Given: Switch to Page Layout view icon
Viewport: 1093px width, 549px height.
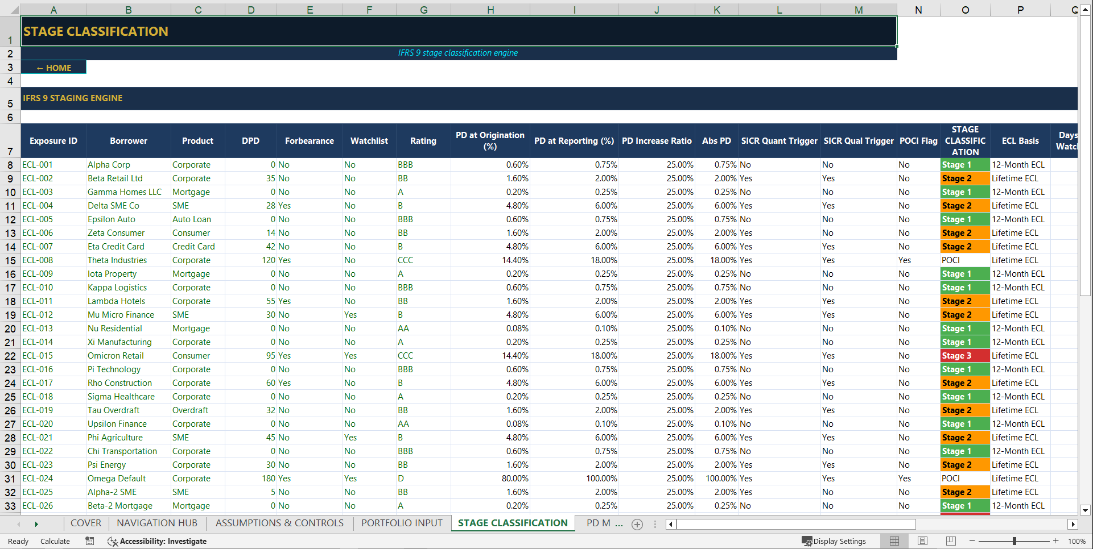Looking at the screenshot, I should (x=923, y=541).
